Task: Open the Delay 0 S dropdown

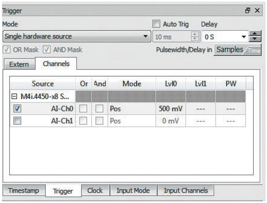Action: click(x=244, y=37)
